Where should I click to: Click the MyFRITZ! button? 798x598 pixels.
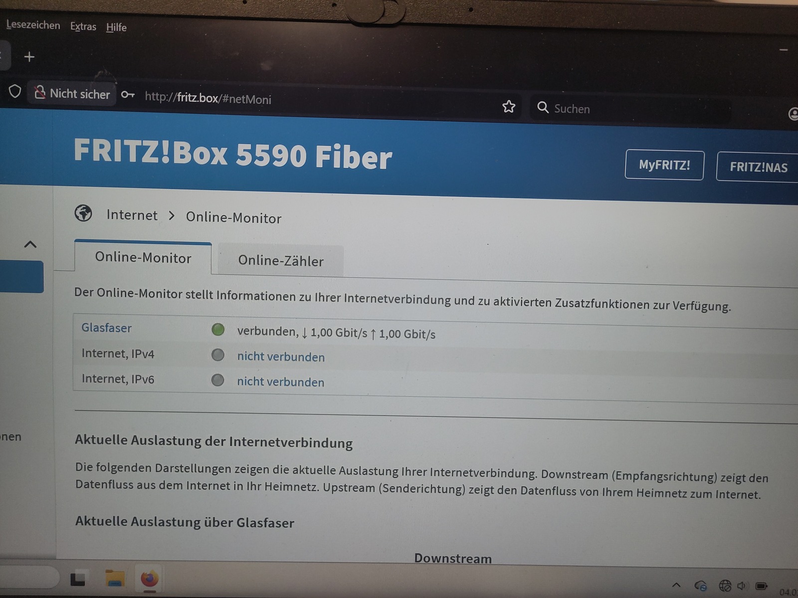(x=664, y=165)
